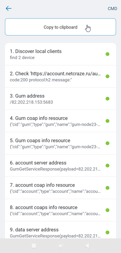Click the green dot beside Gum address
Screen dimensions: 121x253
(107, 99)
